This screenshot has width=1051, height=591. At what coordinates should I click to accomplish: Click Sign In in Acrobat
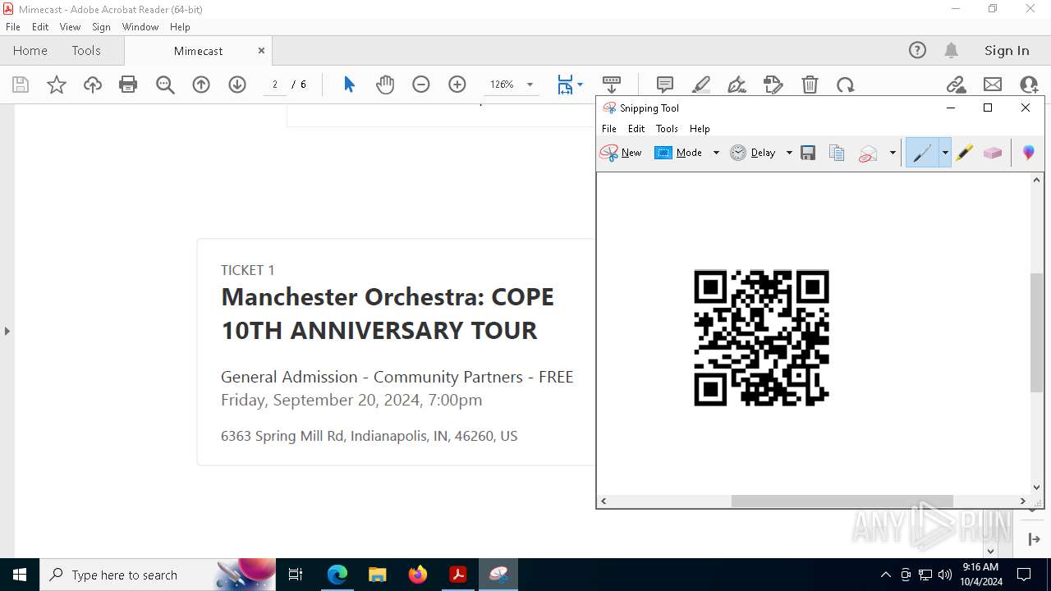coord(1007,51)
